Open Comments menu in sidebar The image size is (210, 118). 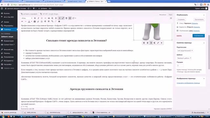(x=9, y=41)
